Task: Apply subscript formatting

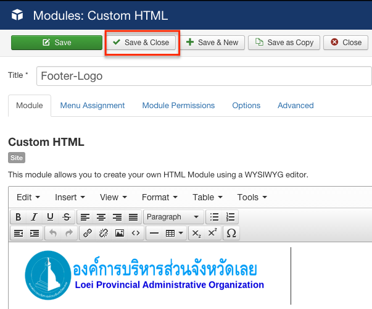Action: 196,234
